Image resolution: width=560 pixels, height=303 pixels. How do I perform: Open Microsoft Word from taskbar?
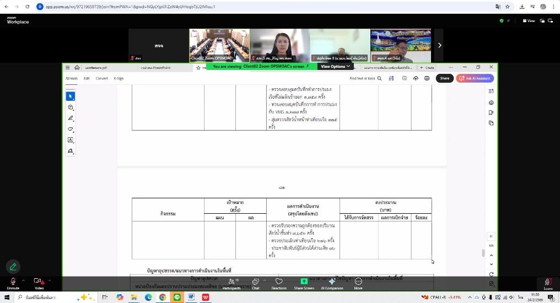(191, 297)
